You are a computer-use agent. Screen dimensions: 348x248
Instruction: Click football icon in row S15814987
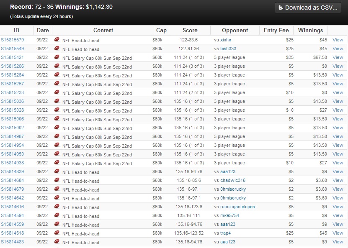coord(57,136)
